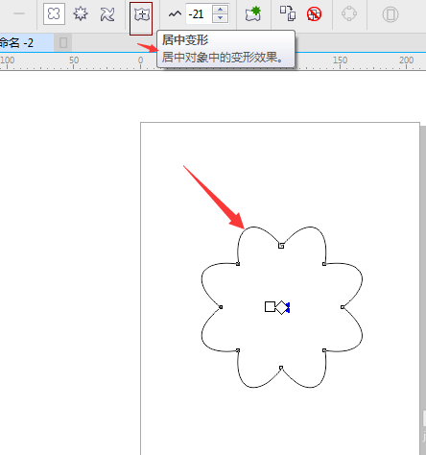Click the right middle node of flower shape
426x455 pixels.
pyautogui.click(x=343, y=307)
